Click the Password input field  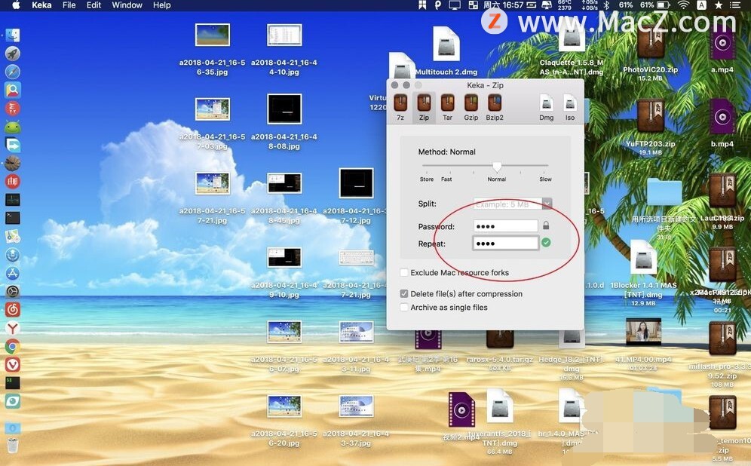point(506,226)
